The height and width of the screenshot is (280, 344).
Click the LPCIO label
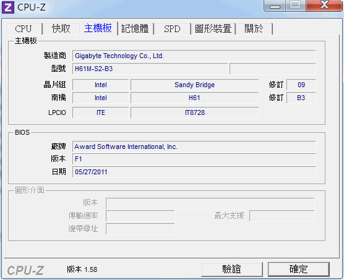57,112
